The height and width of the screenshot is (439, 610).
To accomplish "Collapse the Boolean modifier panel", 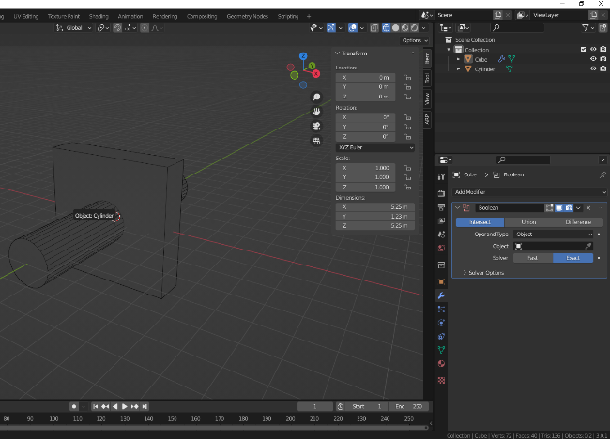I will [458, 208].
